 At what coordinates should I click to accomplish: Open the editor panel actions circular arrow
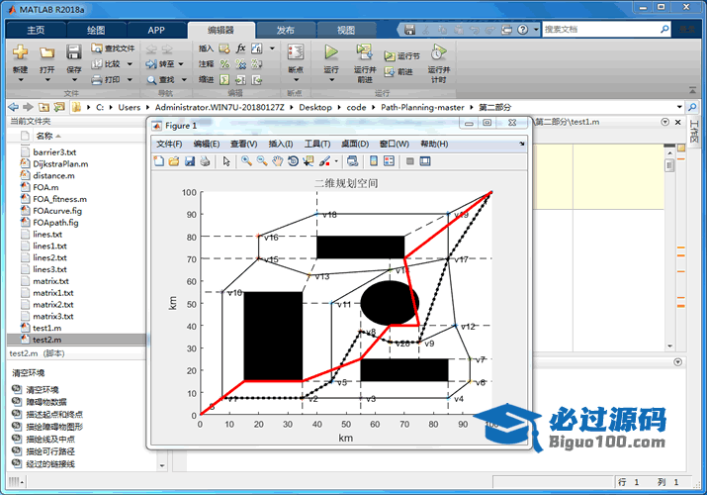click(x=664, y=122)
